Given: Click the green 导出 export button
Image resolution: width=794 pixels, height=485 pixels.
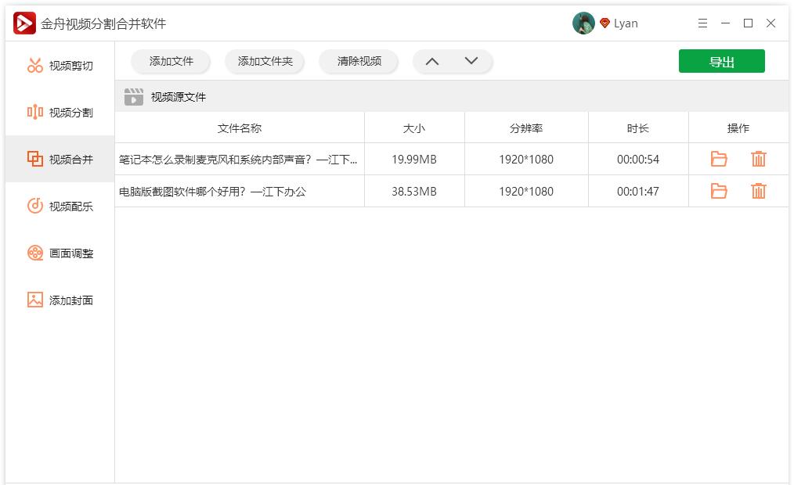Looking at the screenshot, I should (x=721, y=60).
